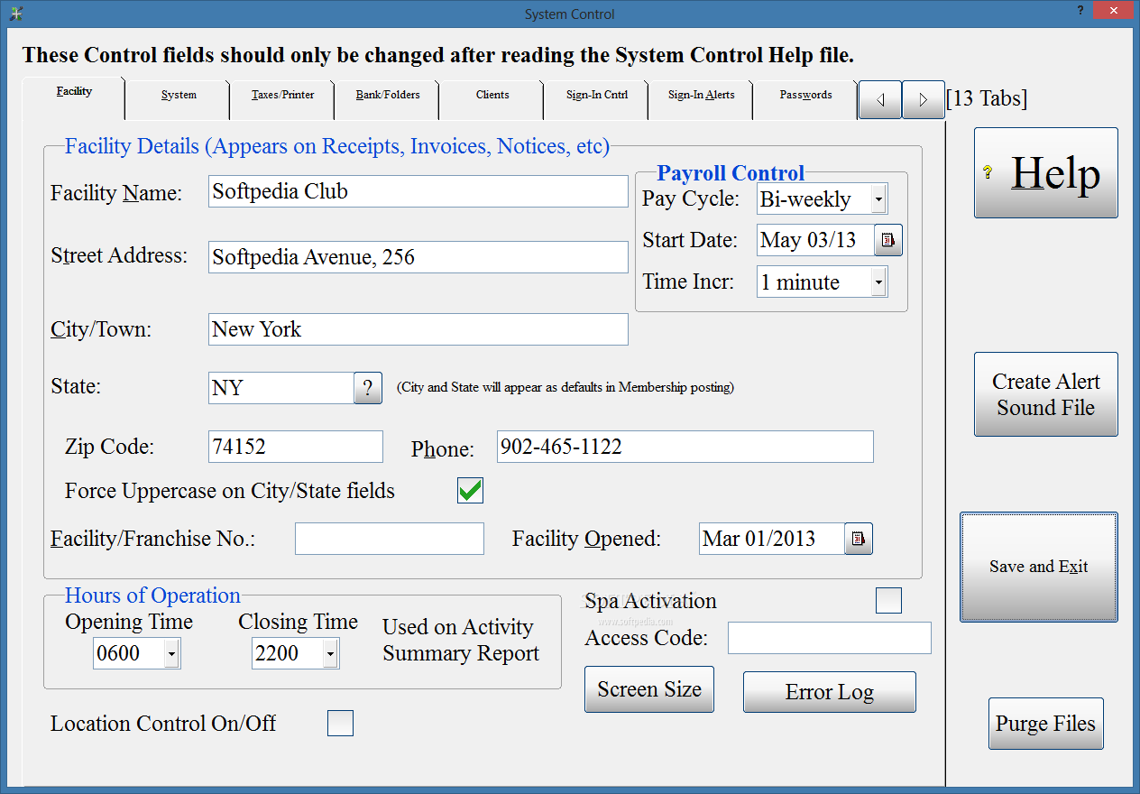
Task: Click the Facility/Franchise No. input field
Action: 390,539
